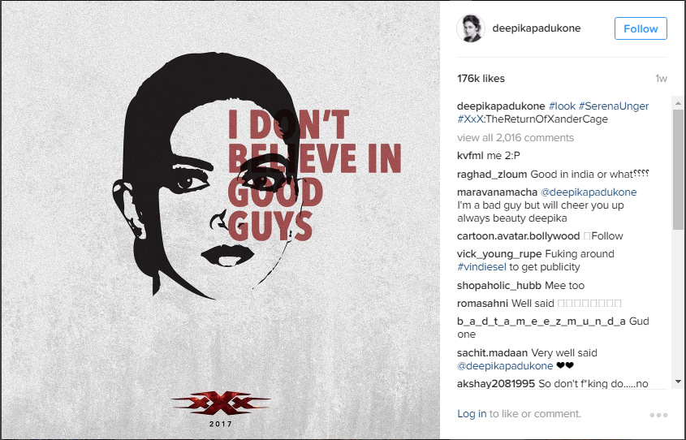Open cartoon.avatar.bollywood's profile
Viewport: 686px width, 440px height.
[519, 236]
